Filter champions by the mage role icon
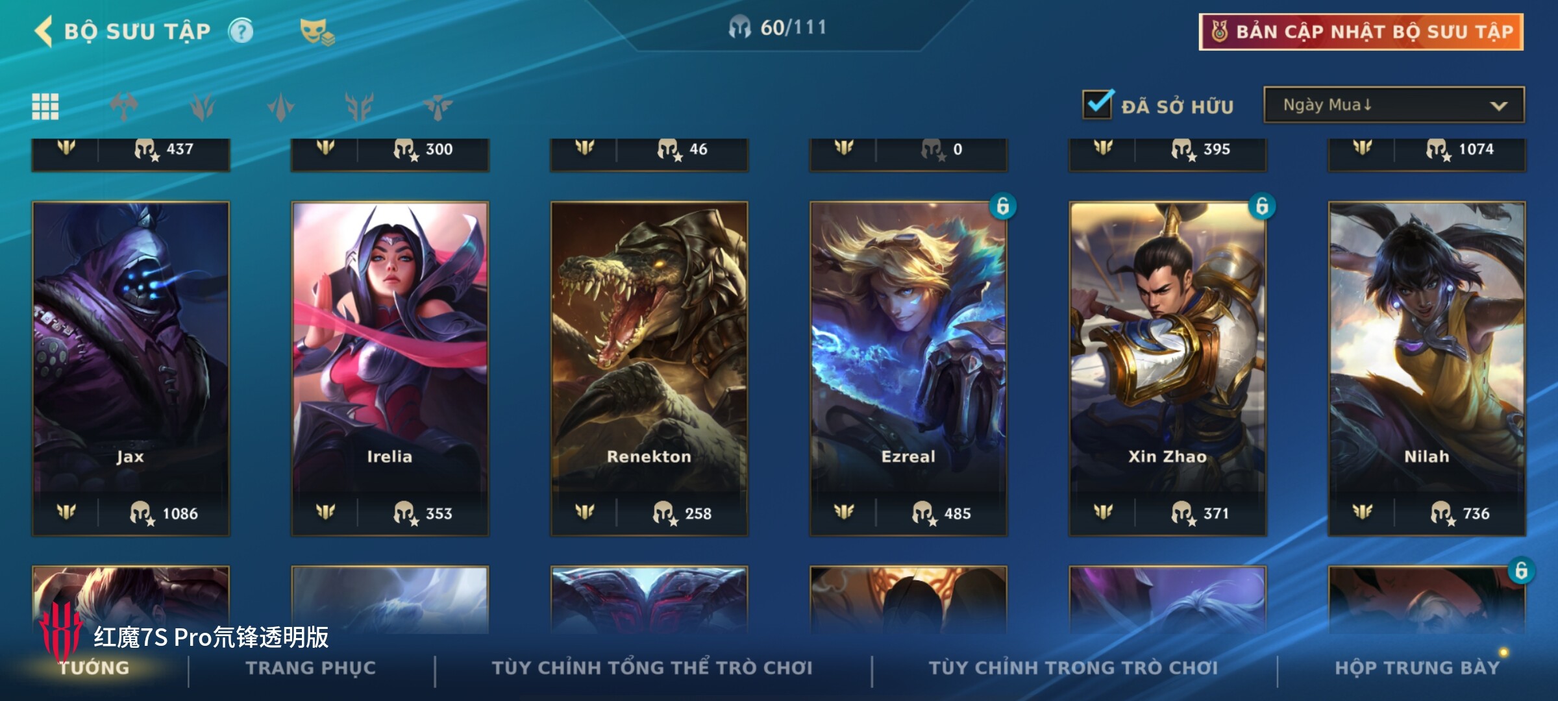Viewport: 1558px width, 701px height. click(203, 106)
